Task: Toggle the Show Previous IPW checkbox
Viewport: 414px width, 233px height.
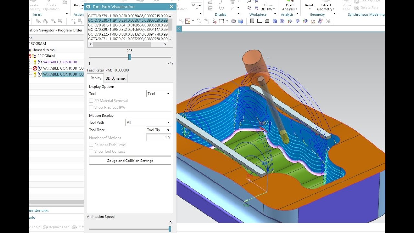Action: coord(91,107)
